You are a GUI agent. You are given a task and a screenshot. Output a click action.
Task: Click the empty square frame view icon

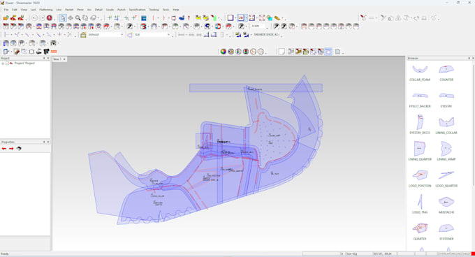(231, 18)
